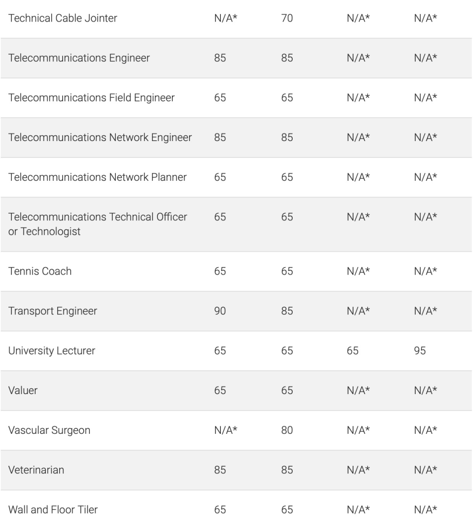Click the 80 score for Vascular Surgeon
The width and height of the screenshot is (473, 529).
287,430
